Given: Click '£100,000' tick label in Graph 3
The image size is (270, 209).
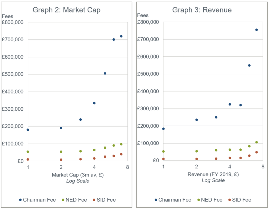Looking at the screenshot, I should point(148,143).
